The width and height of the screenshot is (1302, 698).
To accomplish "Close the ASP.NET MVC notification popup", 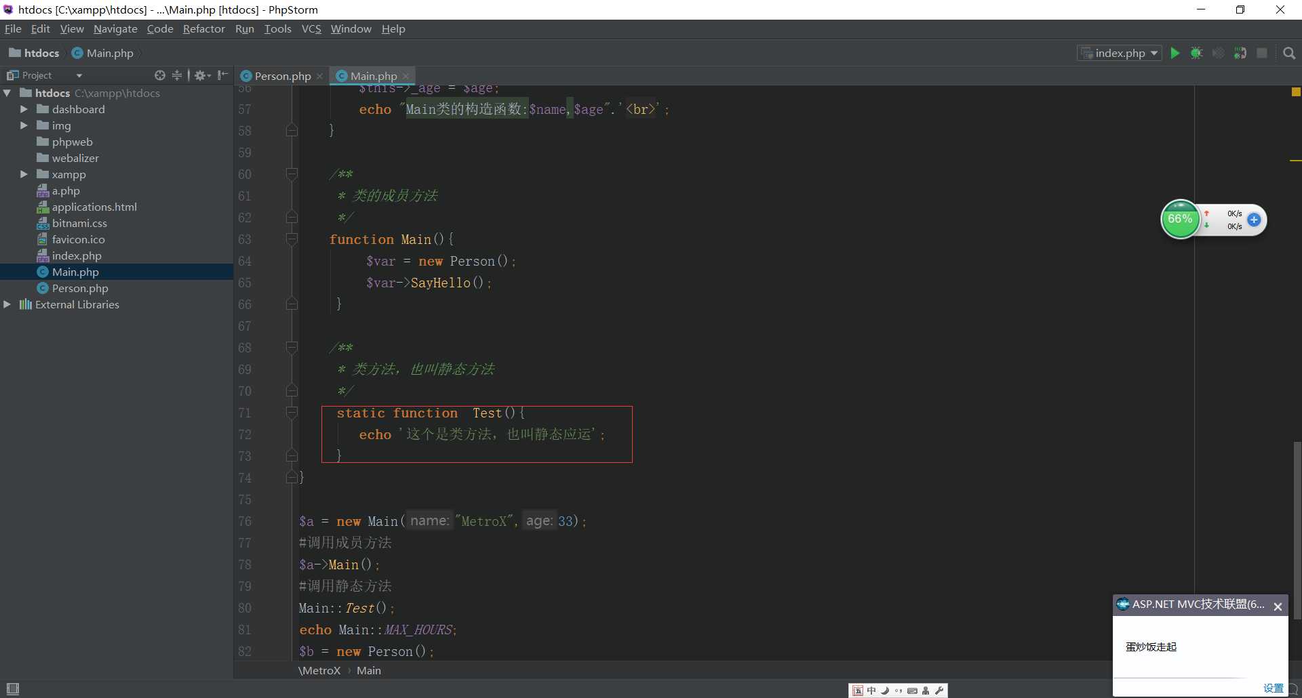I will (x=1278, y=607).
